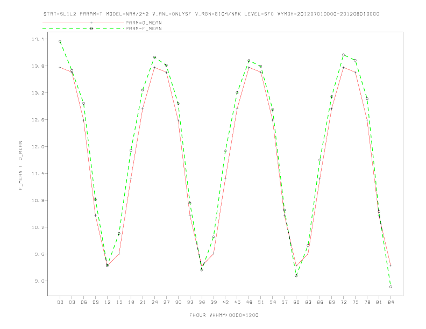Click the 21 forecast hour tick label
The height and width of the screenshot is (329, 426).
[x=143, y=302]
